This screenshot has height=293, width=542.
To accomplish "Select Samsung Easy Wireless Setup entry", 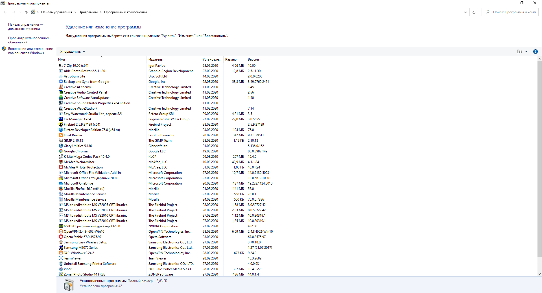I will (169, 242).
